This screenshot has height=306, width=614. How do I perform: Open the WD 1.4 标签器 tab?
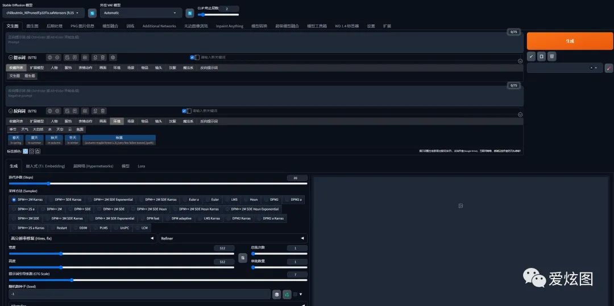pyautogui.click(x=347, y=26)
